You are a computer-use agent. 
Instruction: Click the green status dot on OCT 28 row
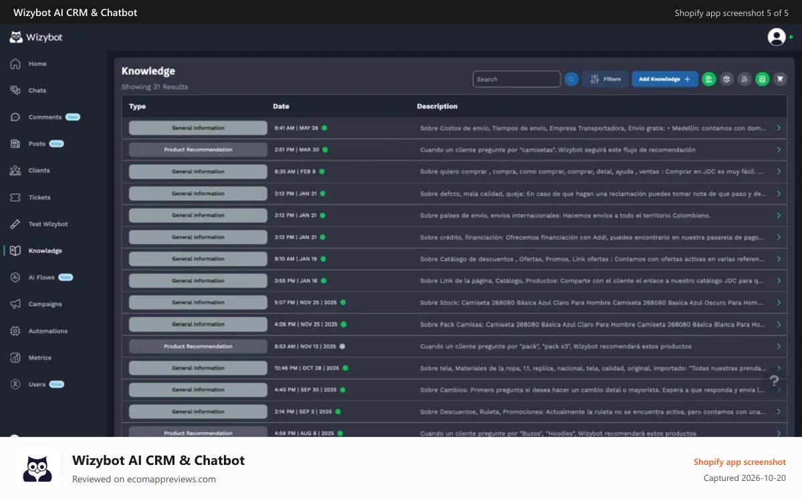pos(345,368)
